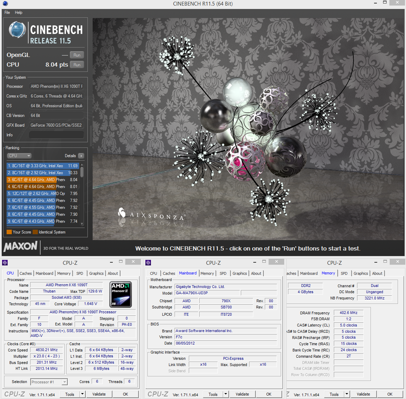Click Tools button in first CPU-Z window

[70, 394]
